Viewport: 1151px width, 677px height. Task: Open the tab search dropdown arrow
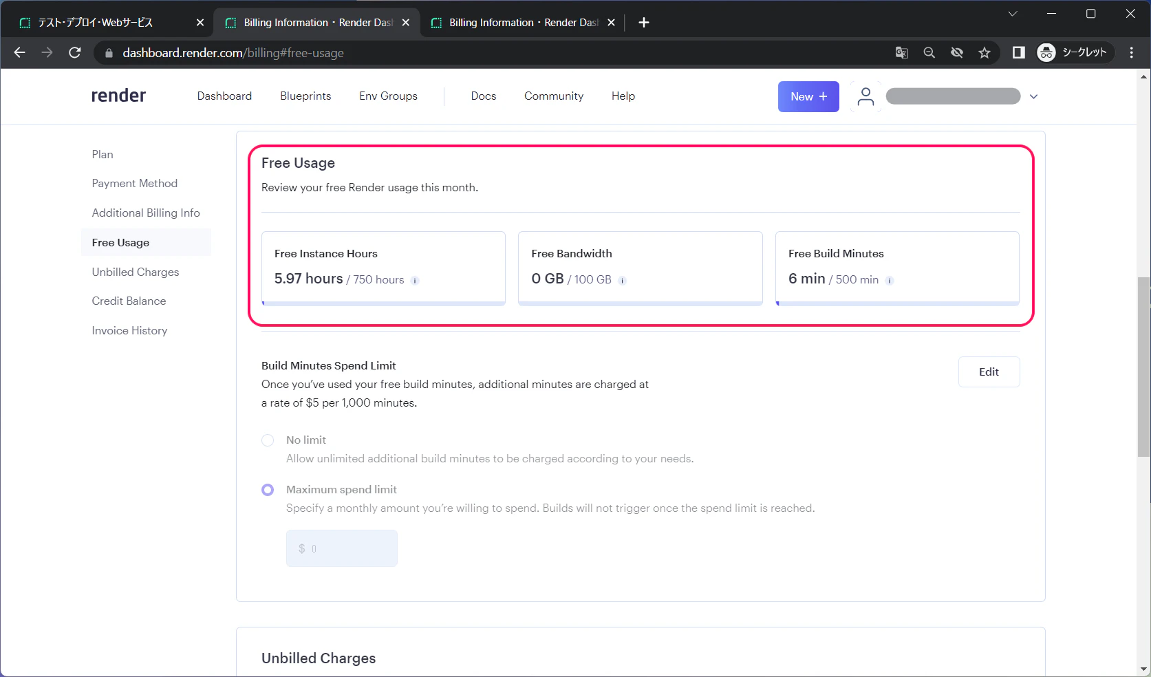click(x=1013, y=14)
